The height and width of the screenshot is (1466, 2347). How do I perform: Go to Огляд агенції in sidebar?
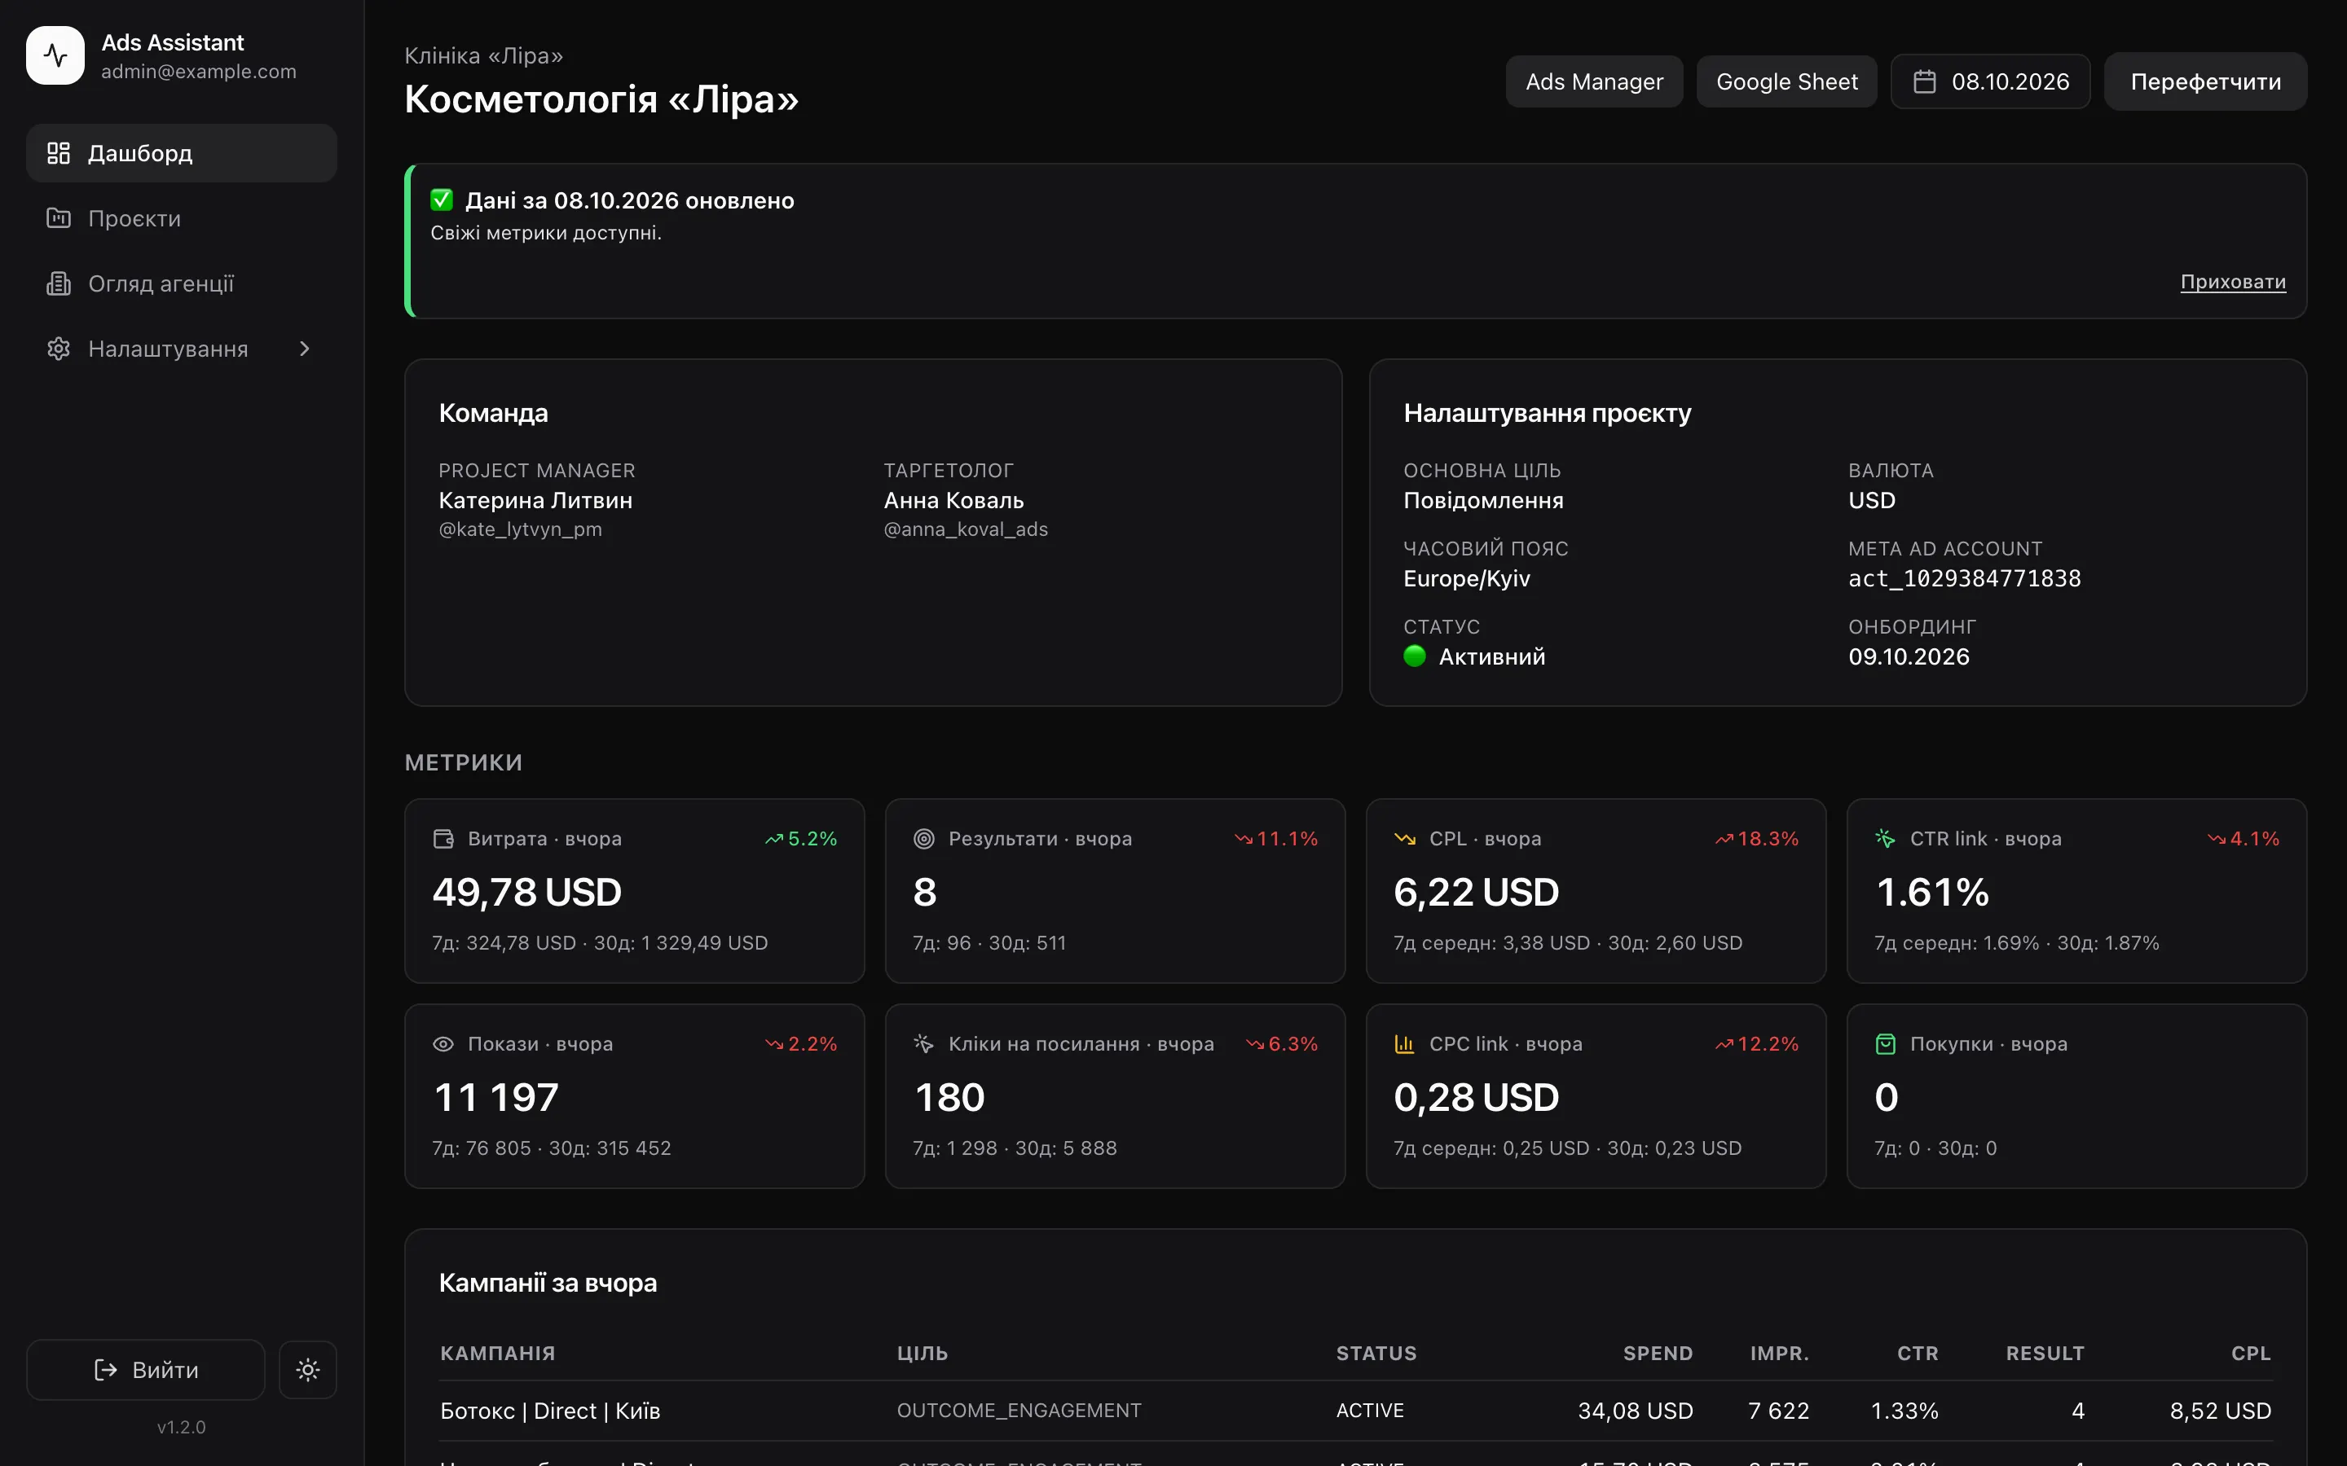[x=182, y=283]
